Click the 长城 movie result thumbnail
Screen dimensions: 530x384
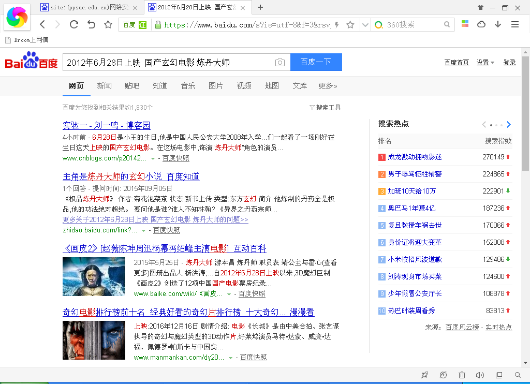[94, 340]
